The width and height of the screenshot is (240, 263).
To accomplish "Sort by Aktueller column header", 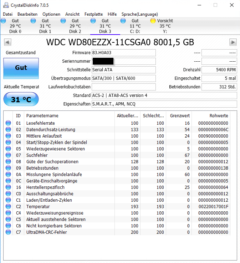I will click(x=128, y=115).
